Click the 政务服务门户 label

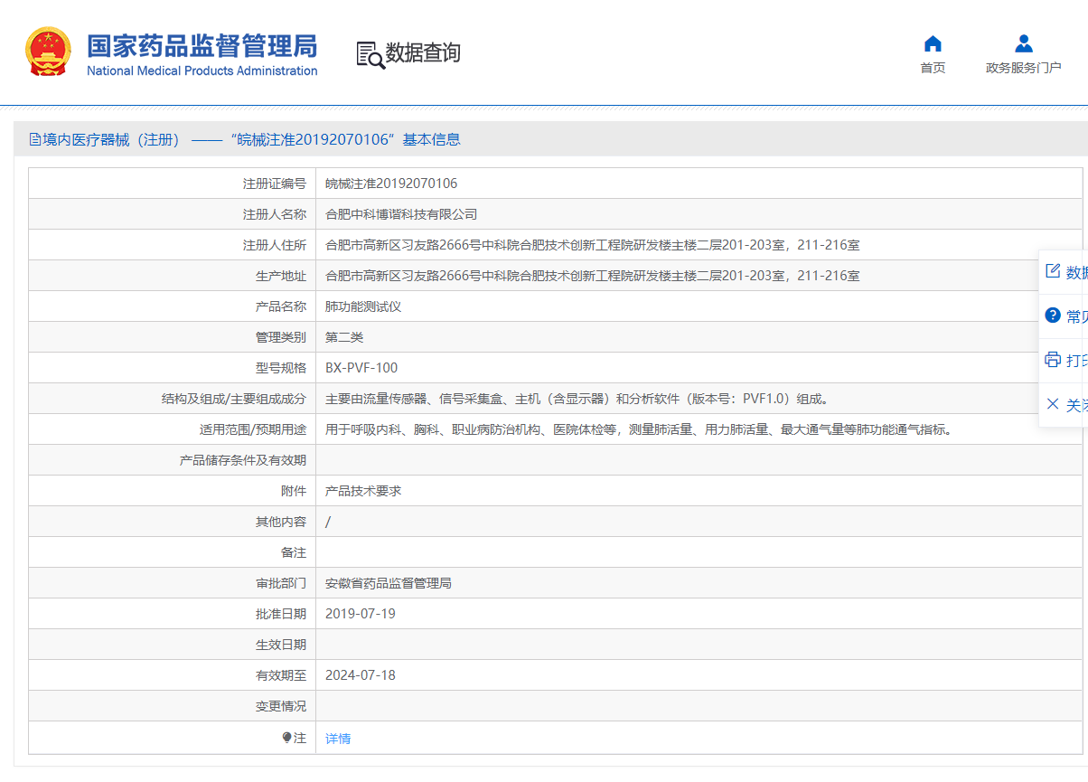click(1023, 68)
